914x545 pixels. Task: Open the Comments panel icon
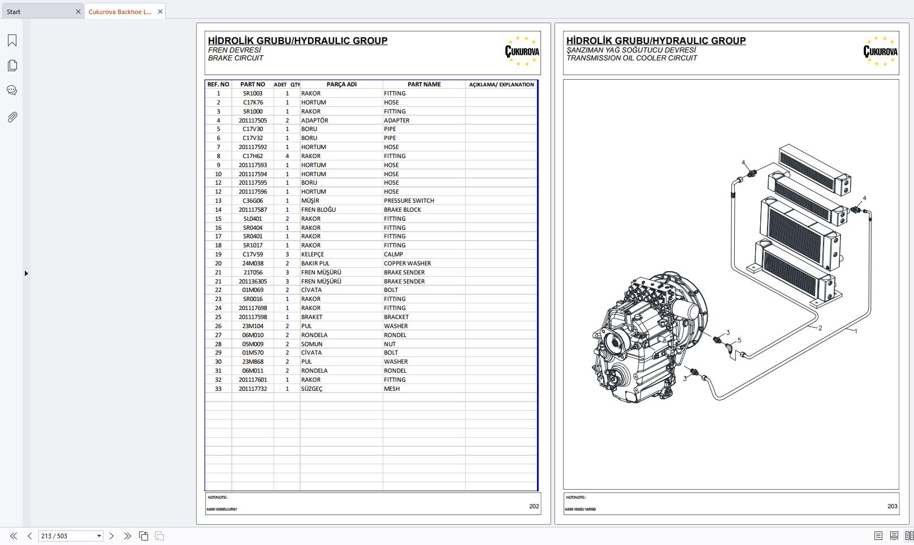[12, 90]
